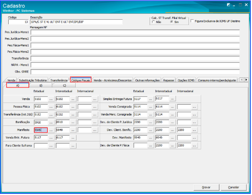The height and width of the screenshot is (195, 252).
Task: Open lookup for Transferência Interestadual code
Action: tap(73, 115)
